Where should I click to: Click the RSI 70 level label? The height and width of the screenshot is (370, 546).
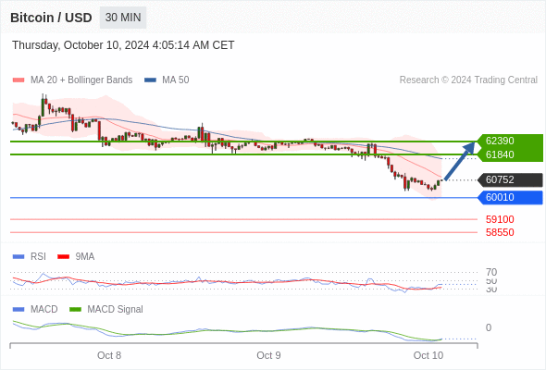pos(491,272)
